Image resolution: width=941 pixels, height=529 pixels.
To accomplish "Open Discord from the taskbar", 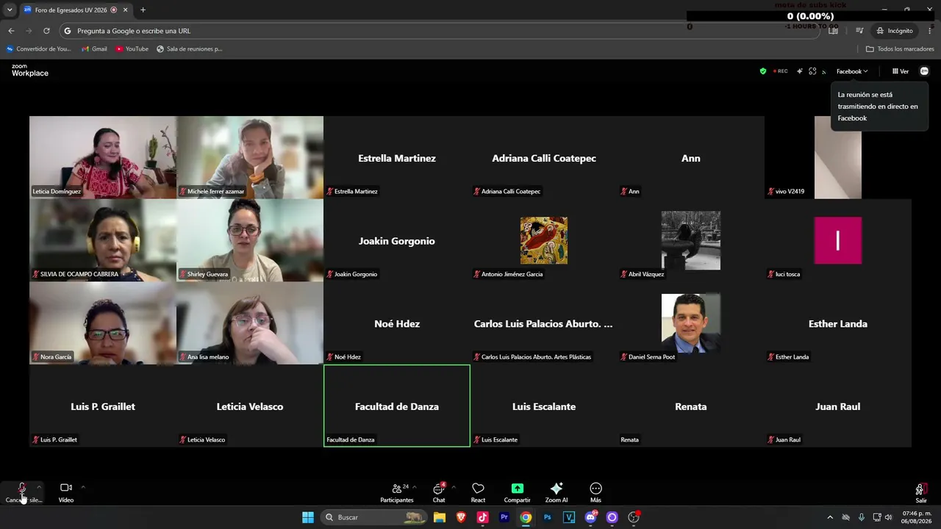I will pyautogui.click(x=590, y=517).
